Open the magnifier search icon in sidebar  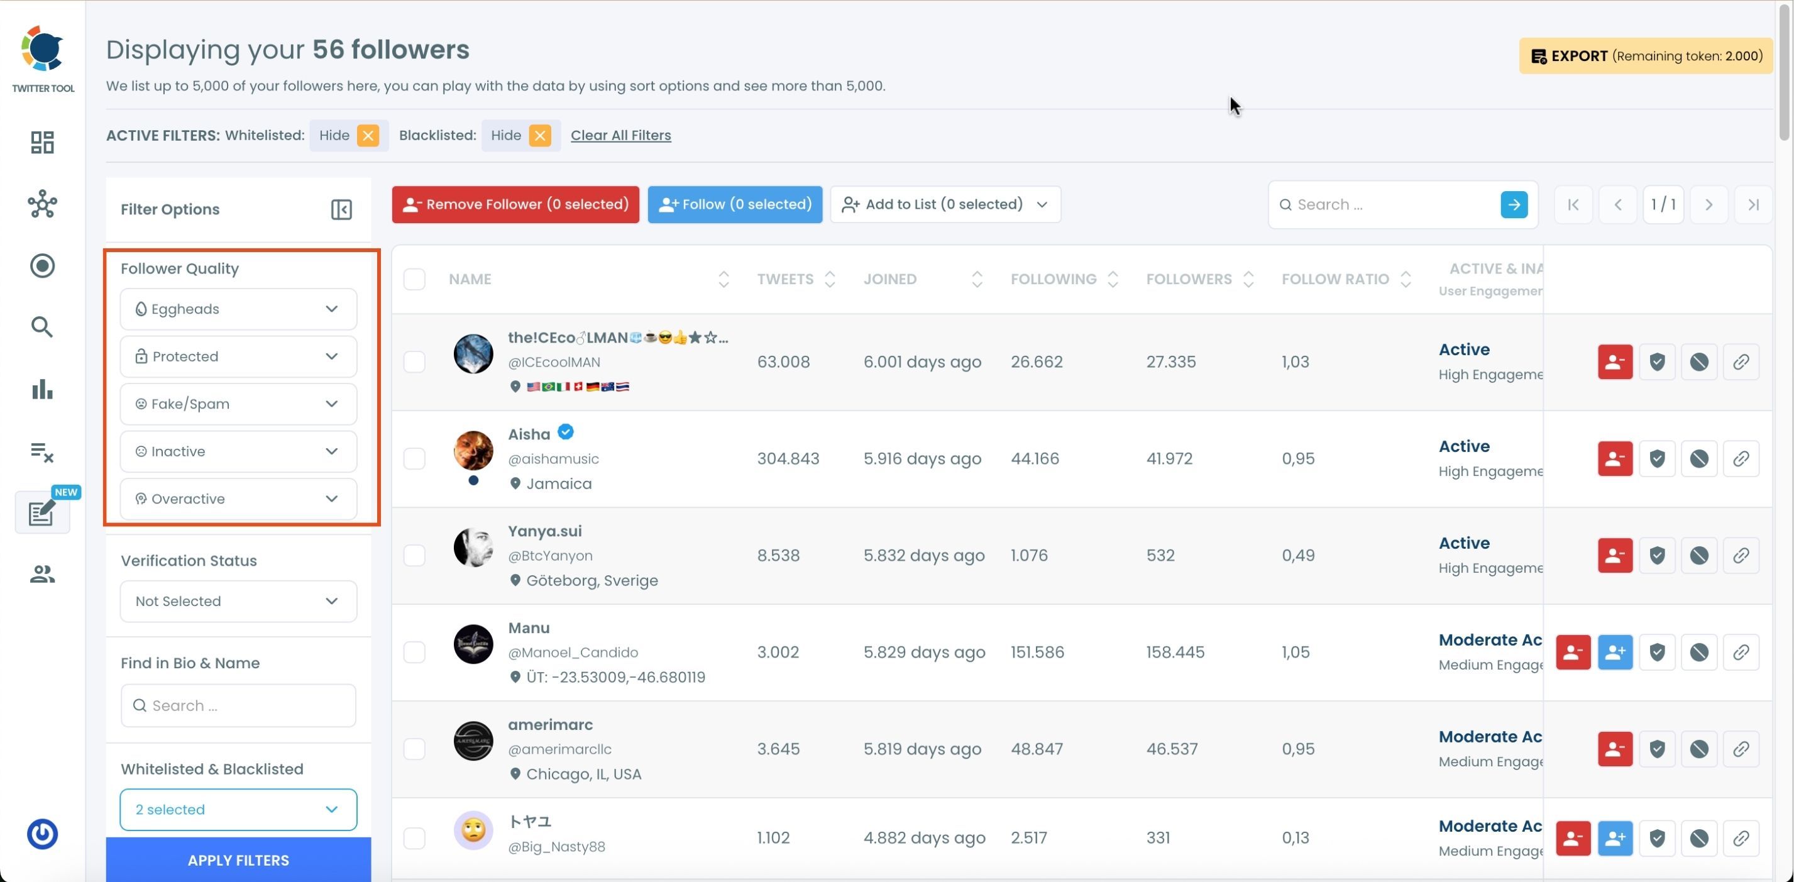[x=43, y=327]
